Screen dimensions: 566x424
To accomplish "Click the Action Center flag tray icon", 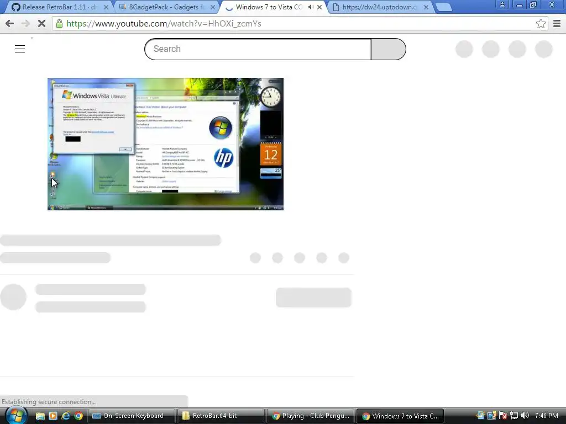I will pos(503,416).
